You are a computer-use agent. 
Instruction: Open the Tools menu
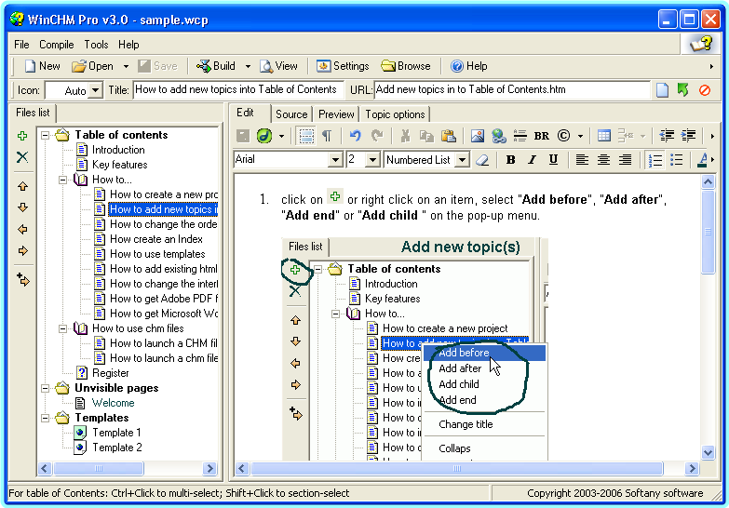tap(96, 45)
